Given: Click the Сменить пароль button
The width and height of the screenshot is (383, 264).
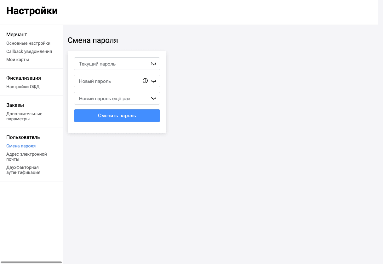Looking at the screenshot, I should coord(117,116).
